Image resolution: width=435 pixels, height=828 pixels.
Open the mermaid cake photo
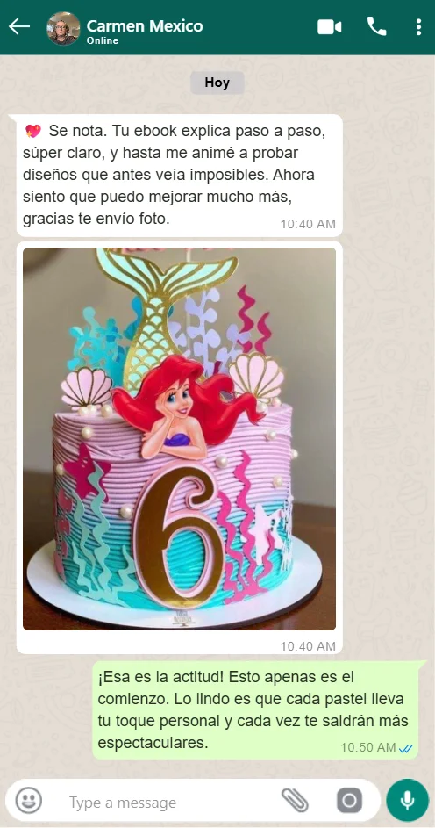179,439
